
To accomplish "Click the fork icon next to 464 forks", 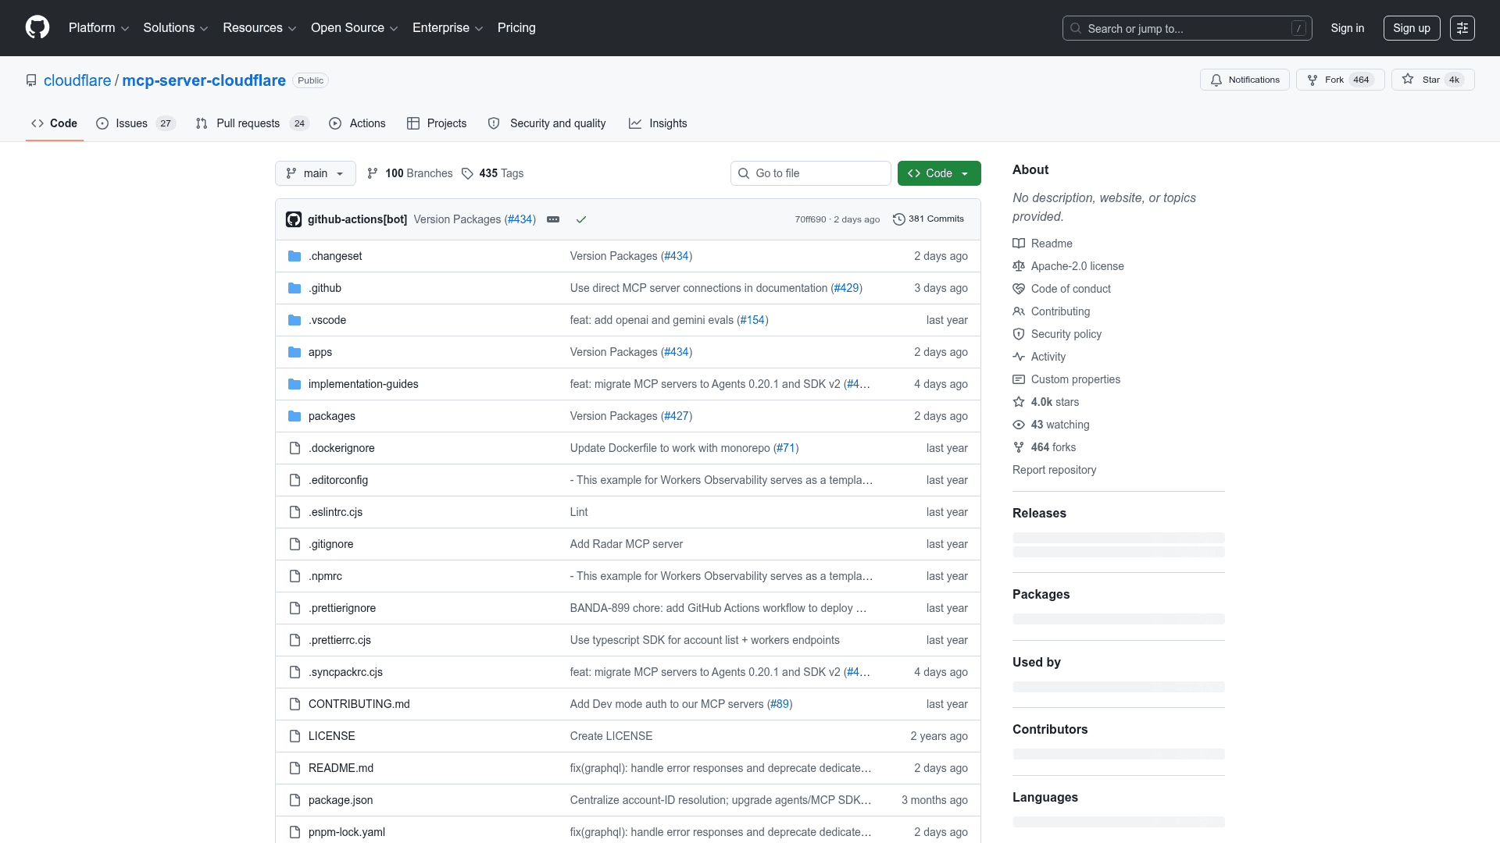I will click(x=1019, y=447).
